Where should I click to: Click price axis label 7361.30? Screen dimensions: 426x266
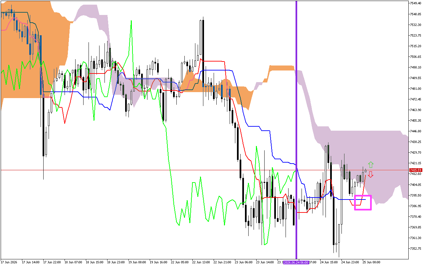416,238
